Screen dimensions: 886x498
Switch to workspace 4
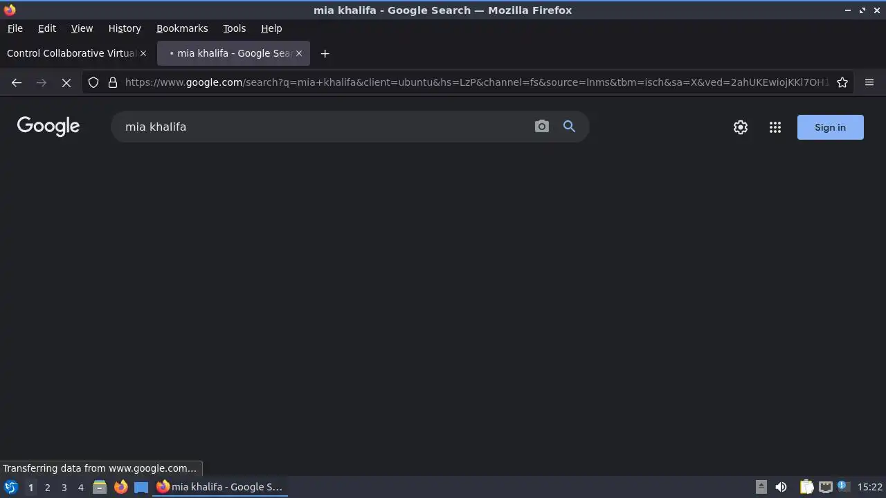coord(80,487)
